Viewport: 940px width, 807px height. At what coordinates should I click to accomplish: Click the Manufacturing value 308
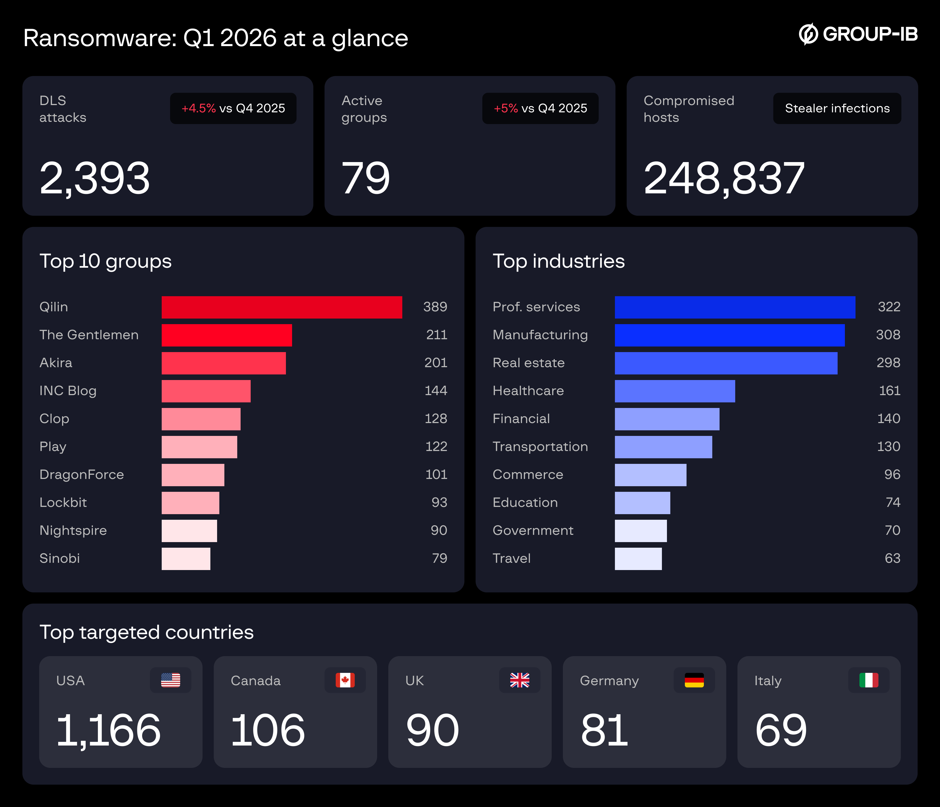point(888,335)
